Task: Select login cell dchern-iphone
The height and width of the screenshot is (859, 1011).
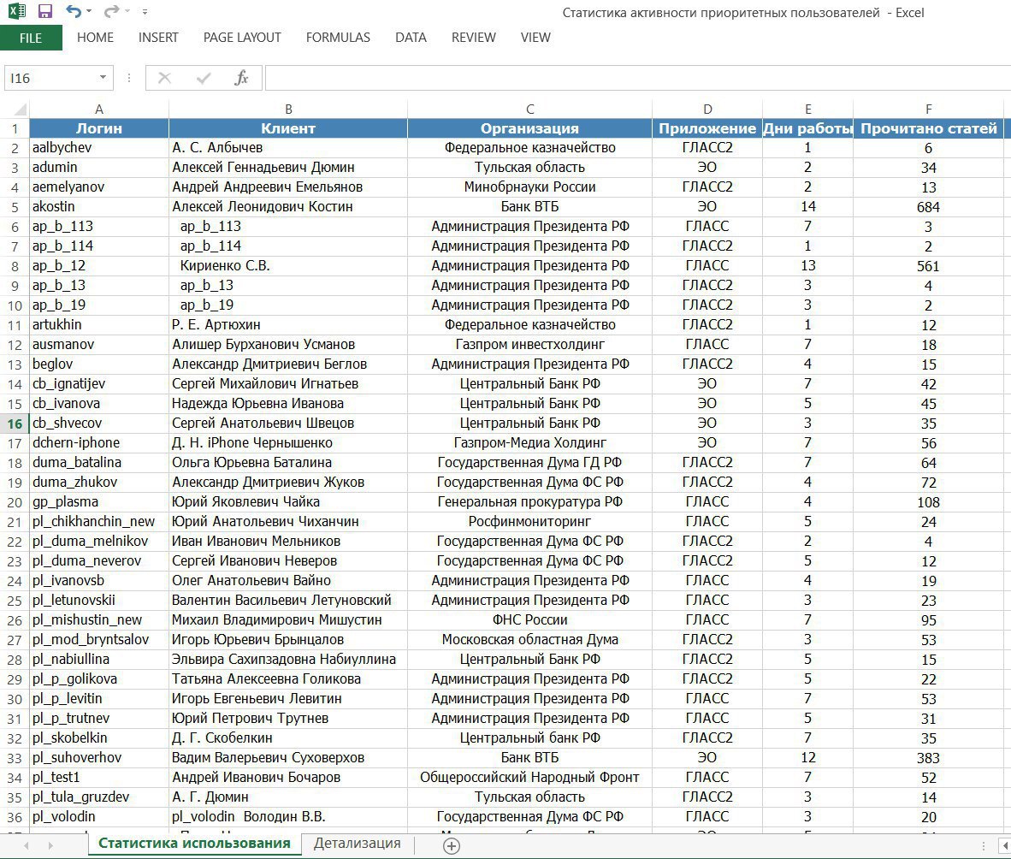Action: click(x=99, y=442)
